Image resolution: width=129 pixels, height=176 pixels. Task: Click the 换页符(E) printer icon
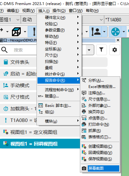pyautogui.click(x=84, y=112)
